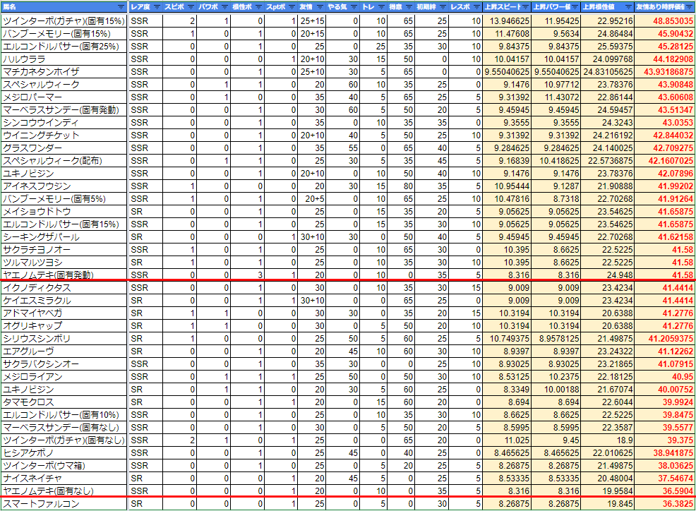This screenshot has width=696, height=511.
Task: Open the 根性ボ column filter
Action: 258,7
